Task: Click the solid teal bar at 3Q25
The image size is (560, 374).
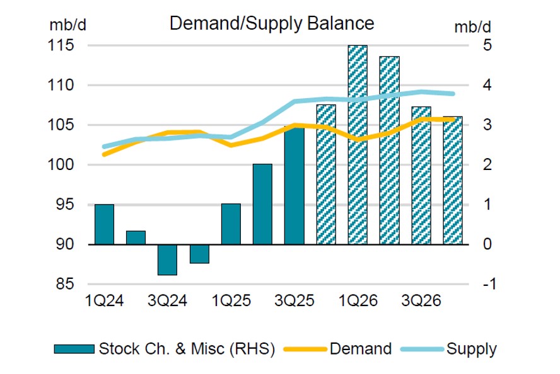Action: (x=294, y=186)
